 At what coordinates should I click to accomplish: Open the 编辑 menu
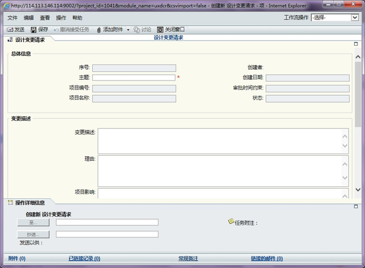coord(29,18)
